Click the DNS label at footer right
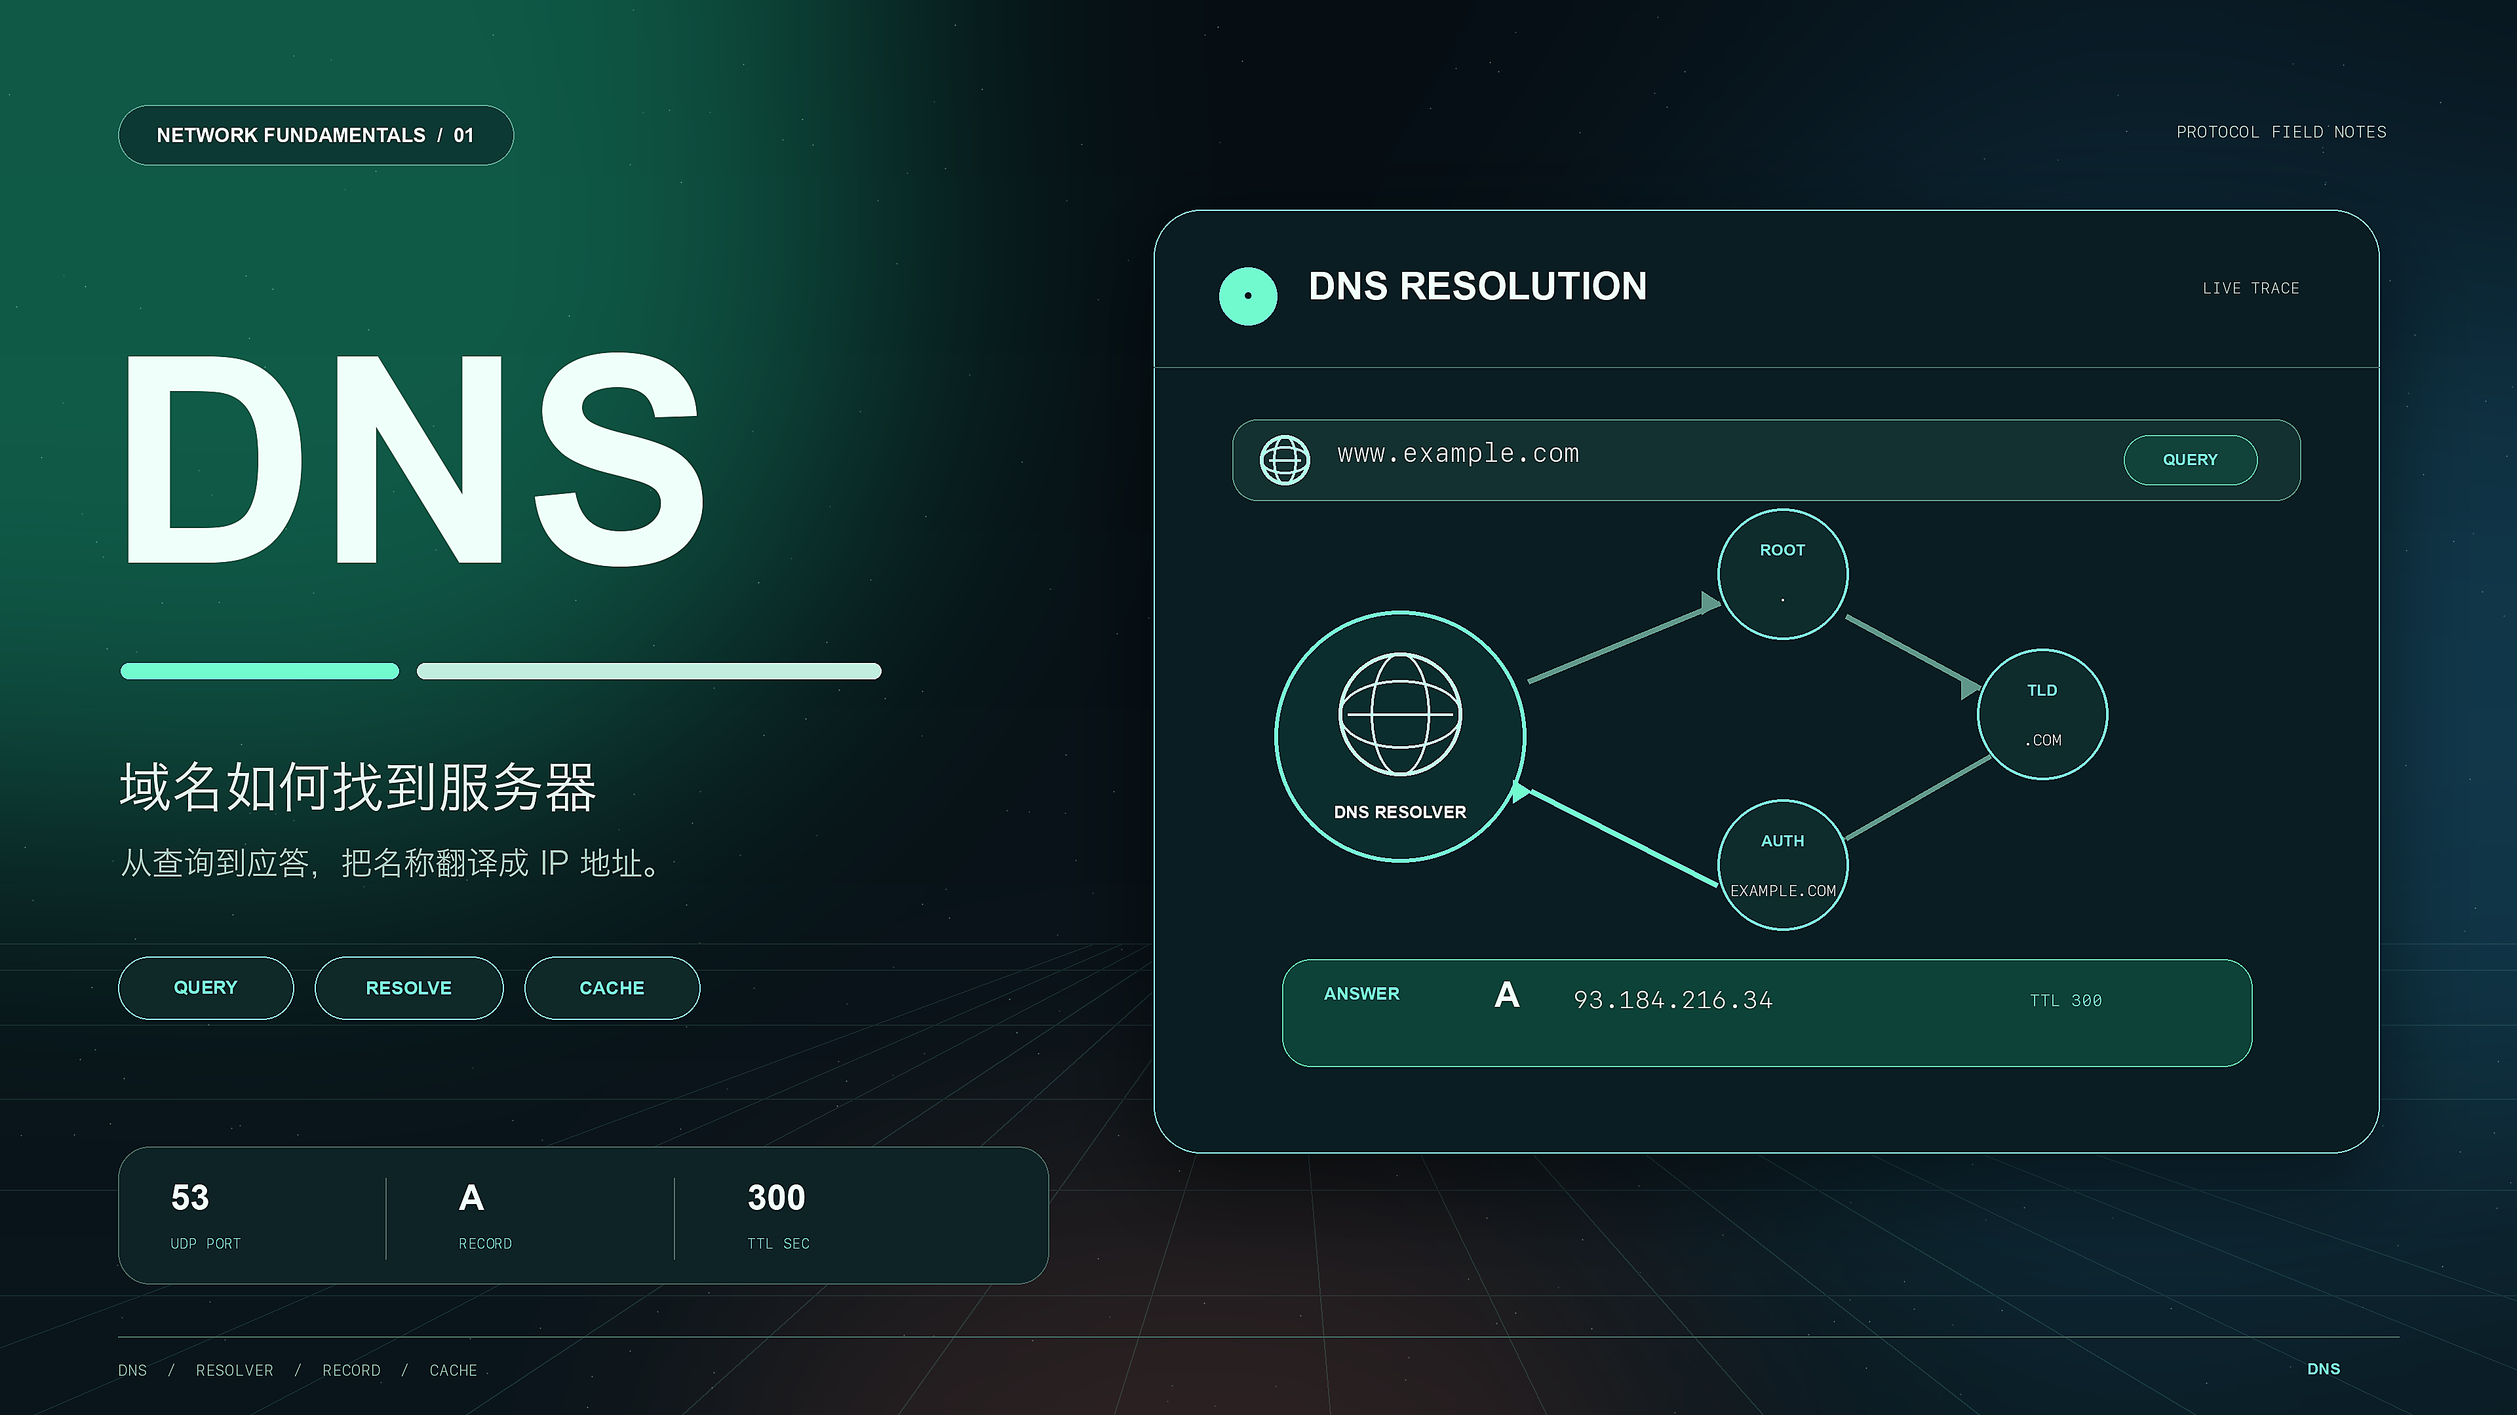 [2322, 1368]
